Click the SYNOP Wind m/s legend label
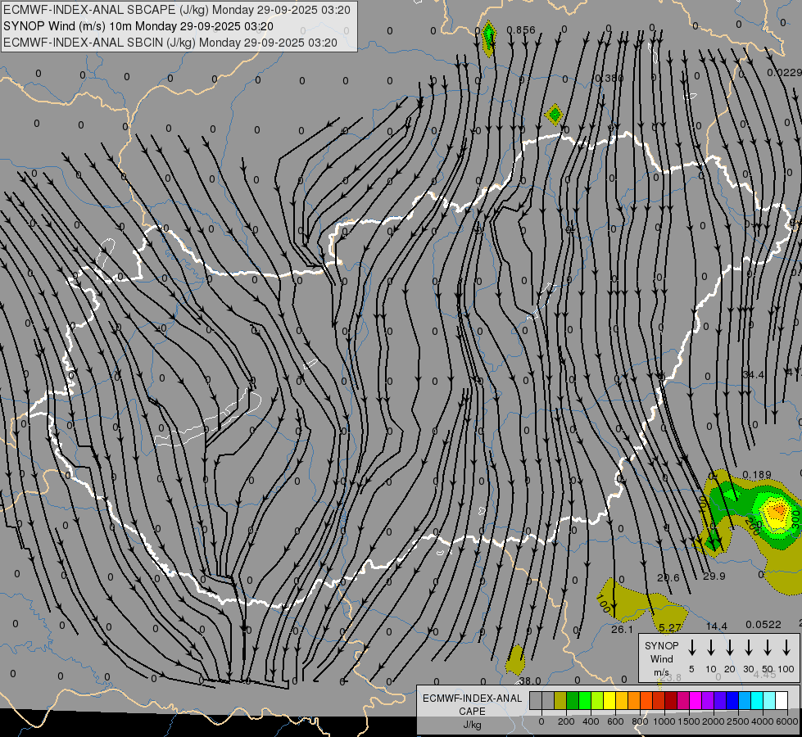The height and width of the screenshot is (737, 802). [661, 658]
